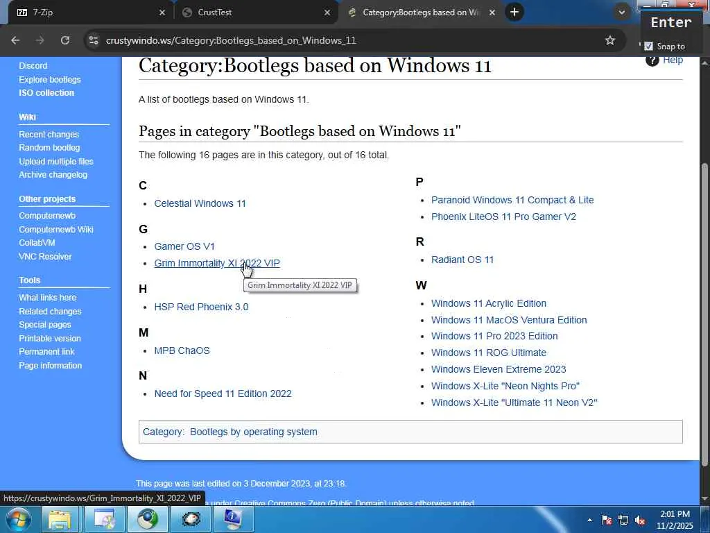Open Random bootleg link
This screenshot has height=533, width=710.
tap(49, 147)
